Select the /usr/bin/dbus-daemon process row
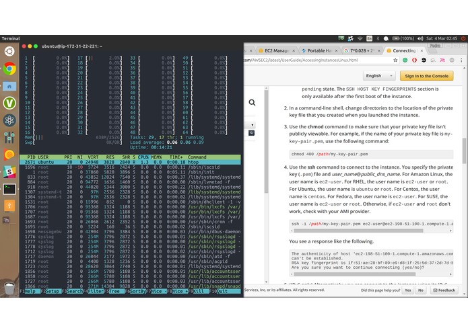 [x=130, y=232]
